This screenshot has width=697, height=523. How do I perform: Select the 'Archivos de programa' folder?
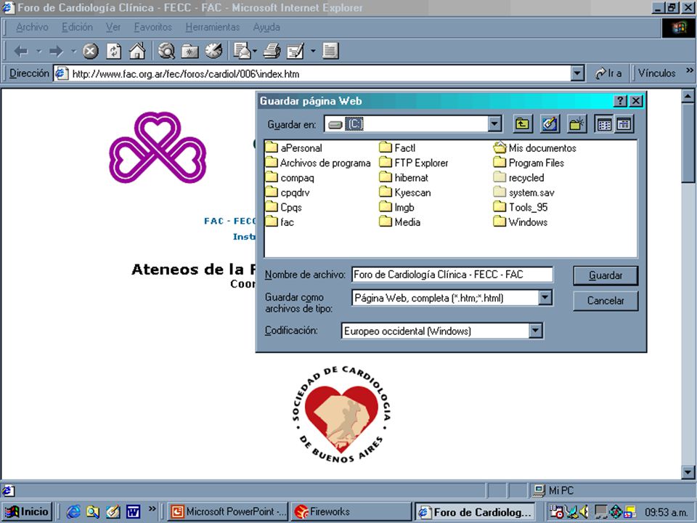tap(318, 163)
